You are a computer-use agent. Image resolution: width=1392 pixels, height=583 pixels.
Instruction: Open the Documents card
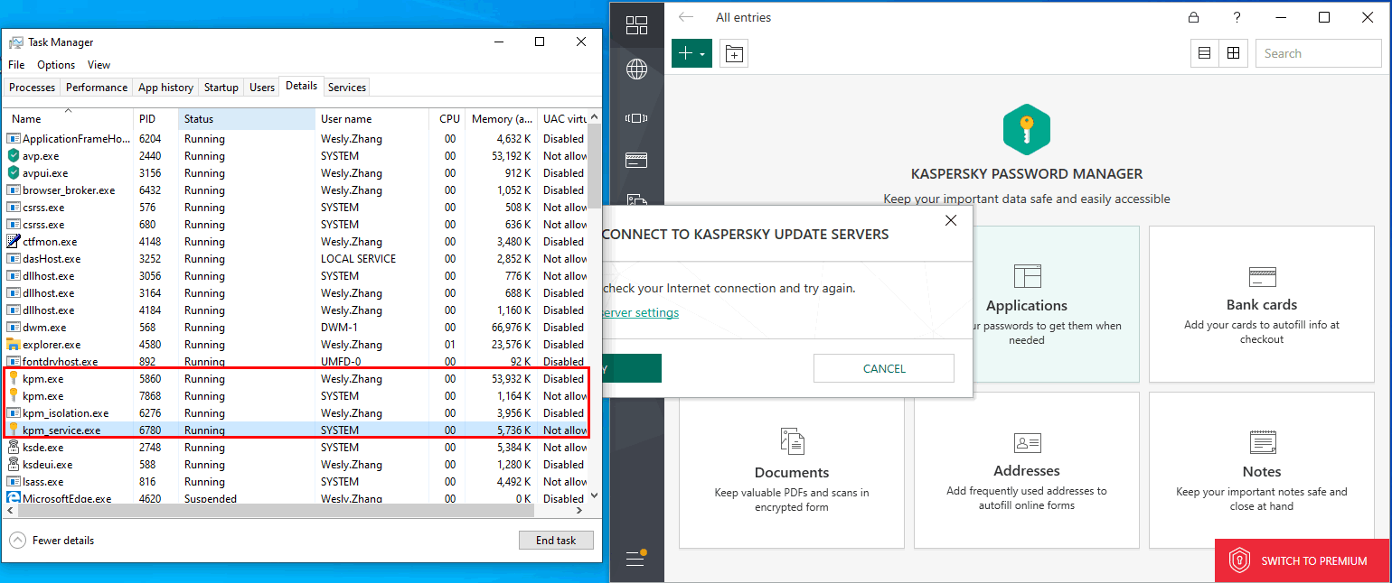click(791, 470)
